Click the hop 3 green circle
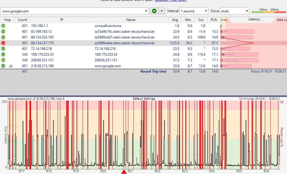287x174 pixels. pyautogui.click(x=3, y=37)
